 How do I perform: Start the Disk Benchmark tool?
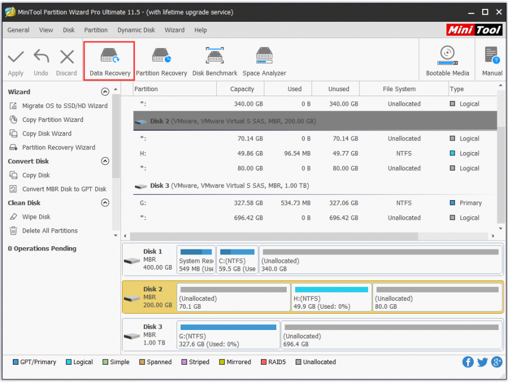point(215,62)
